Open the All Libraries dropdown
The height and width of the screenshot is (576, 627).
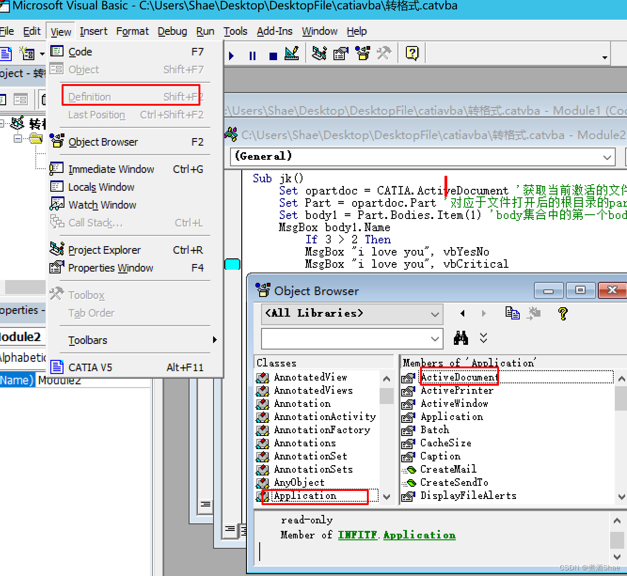(435, 314)
